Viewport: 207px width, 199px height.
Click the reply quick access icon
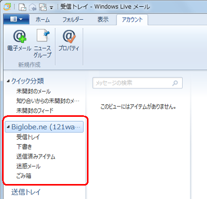(33, 7)
